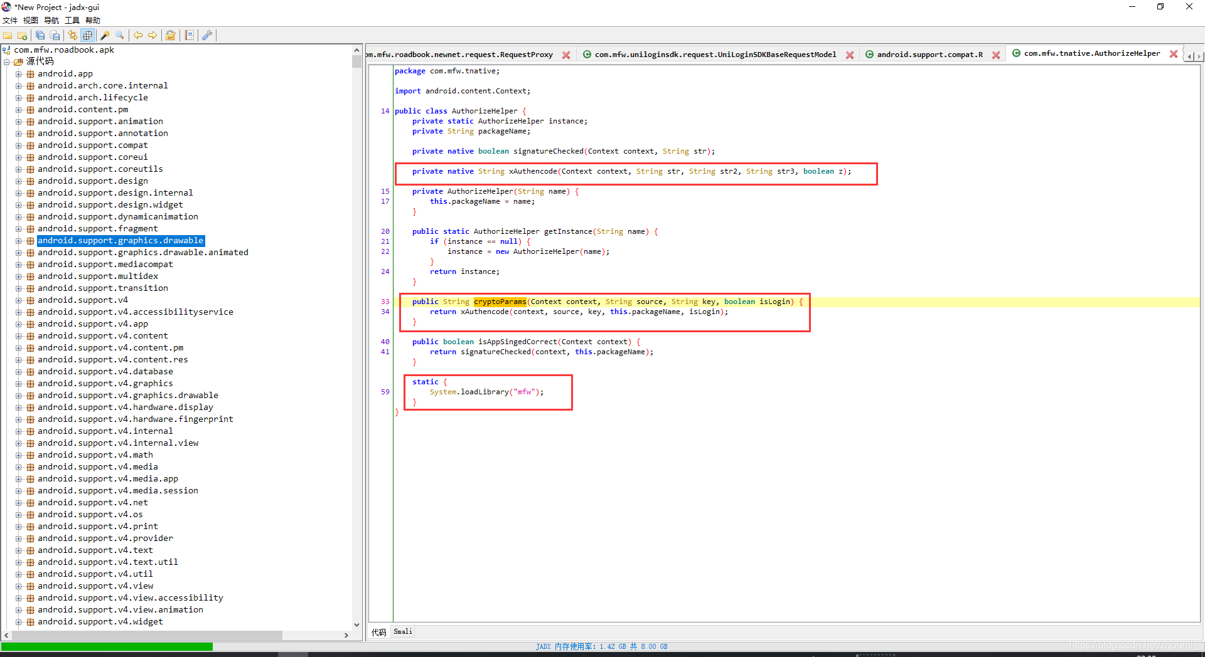This screenshot has height=657, width=1205.
Task: Click the text search magic wand icon
Action: click(105, 36)
